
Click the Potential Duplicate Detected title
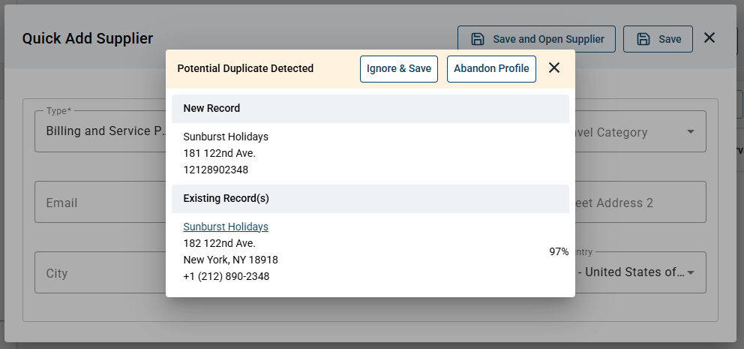point(245,68)
